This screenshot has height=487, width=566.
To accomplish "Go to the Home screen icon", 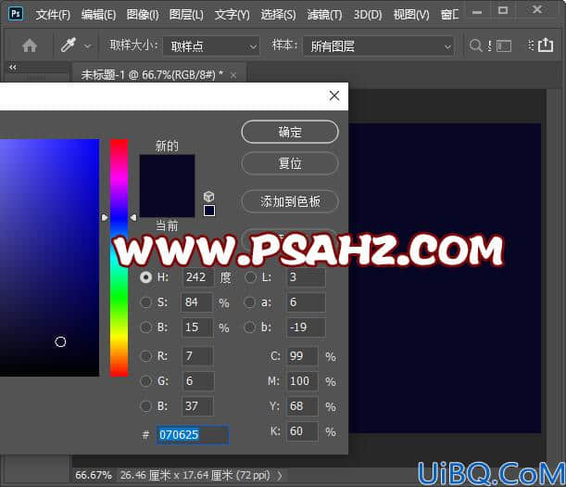I will 30,45.
